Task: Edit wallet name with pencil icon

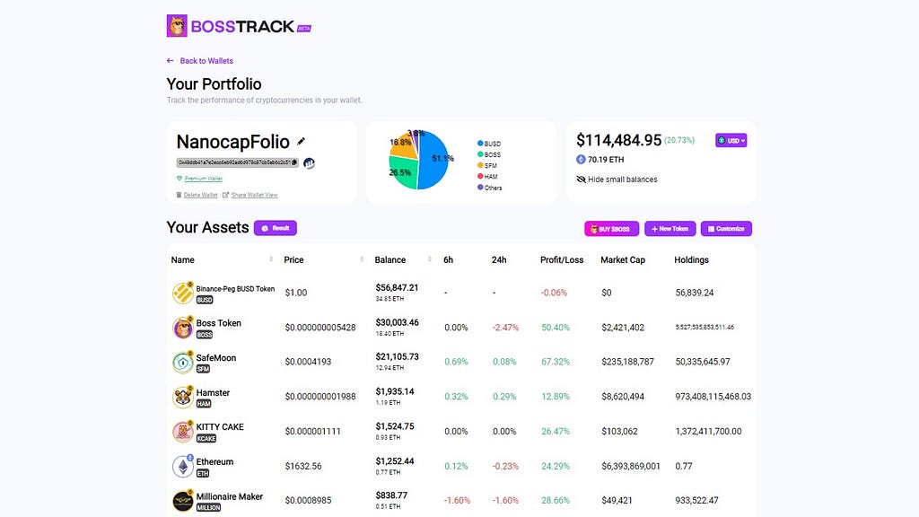Action: point(302,141)
